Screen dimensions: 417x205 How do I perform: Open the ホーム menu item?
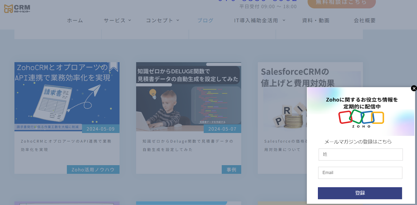click(75, 20)
